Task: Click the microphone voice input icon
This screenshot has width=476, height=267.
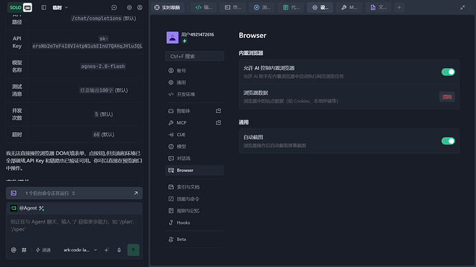Action: (x=119, y=250)
